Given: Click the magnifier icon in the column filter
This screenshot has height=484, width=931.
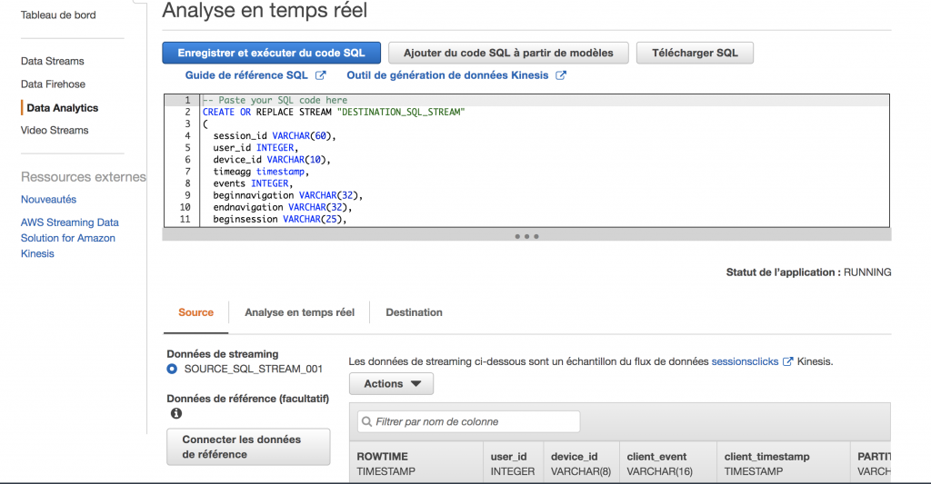Looking at the screenshot, I should pos(367,421).
